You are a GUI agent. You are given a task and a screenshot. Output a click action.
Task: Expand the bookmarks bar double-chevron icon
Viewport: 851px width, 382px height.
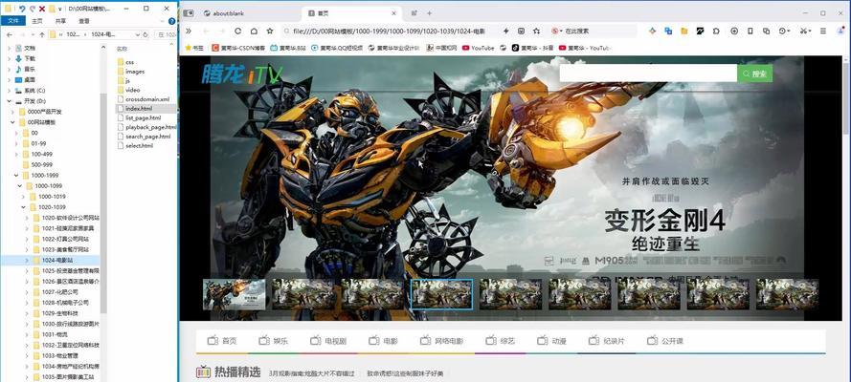(189, 32)
